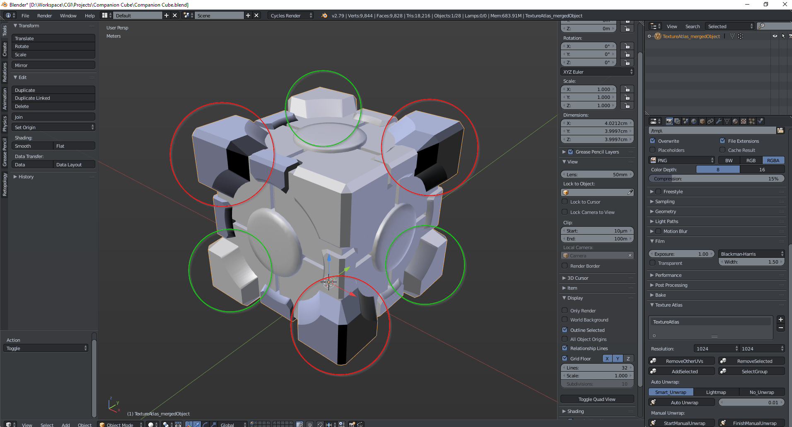The width and height of the screenshot is (792, 427).
Task: Select the World properties icon
Action: pos(694,121)
